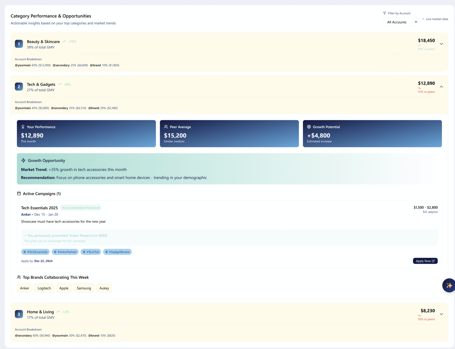Click the 'Dec 22, 2024' apply-by date

[43, 261]
